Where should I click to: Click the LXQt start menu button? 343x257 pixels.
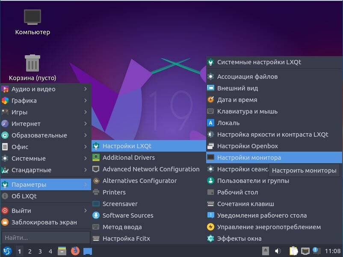pos(7,251)
